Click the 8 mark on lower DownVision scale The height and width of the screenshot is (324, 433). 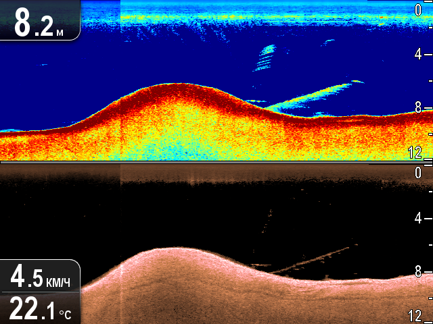point(418,271)
